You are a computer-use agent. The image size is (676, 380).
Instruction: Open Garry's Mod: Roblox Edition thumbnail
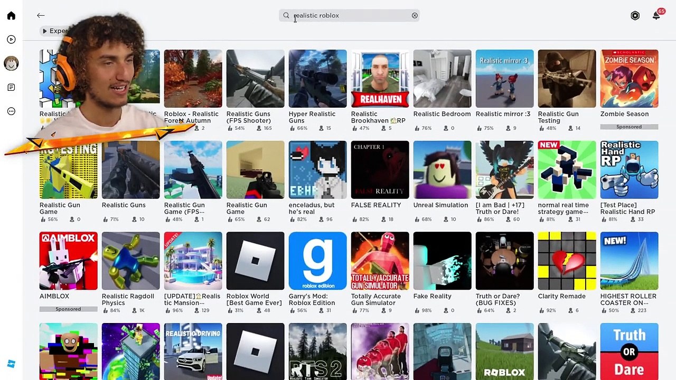point(317,261)
